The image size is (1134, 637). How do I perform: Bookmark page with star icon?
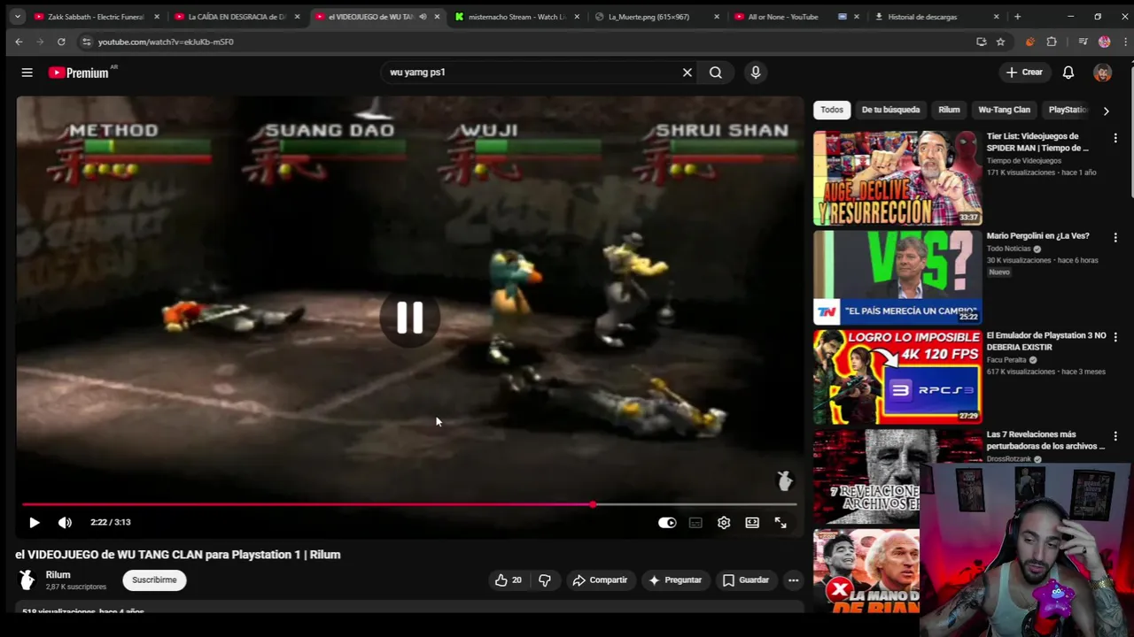1000,42
